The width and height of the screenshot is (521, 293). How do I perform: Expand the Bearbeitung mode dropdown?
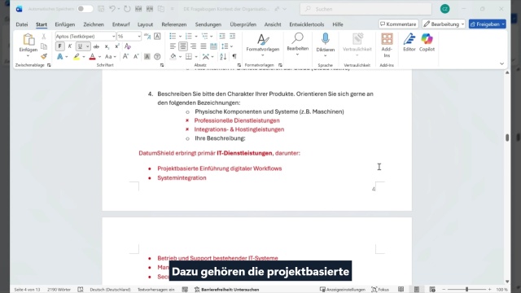click(x=462, y=24)
